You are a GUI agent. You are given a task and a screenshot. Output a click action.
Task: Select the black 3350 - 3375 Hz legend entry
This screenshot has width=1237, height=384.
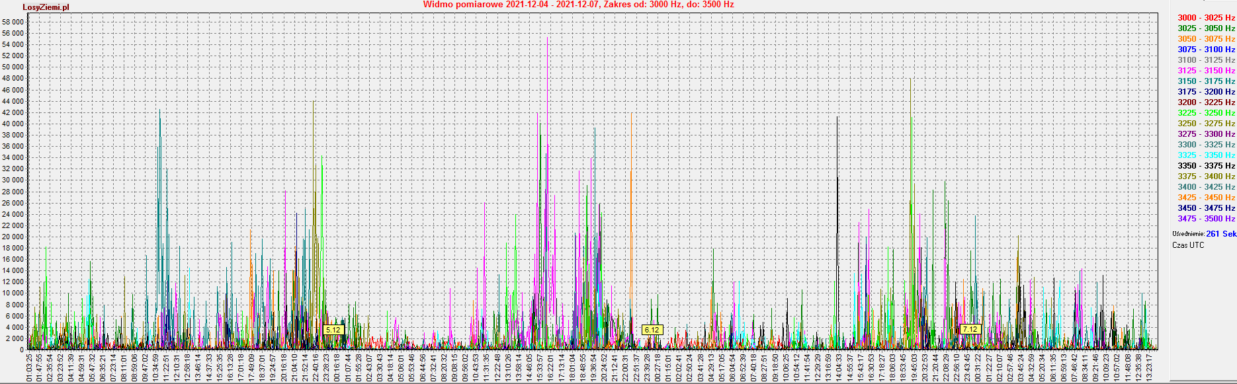click(1206, 166)
